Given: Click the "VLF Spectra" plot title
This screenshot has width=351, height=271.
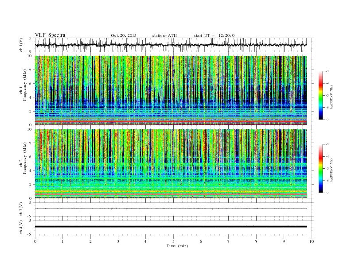Looking at the screenshot, I should point(50,35).
